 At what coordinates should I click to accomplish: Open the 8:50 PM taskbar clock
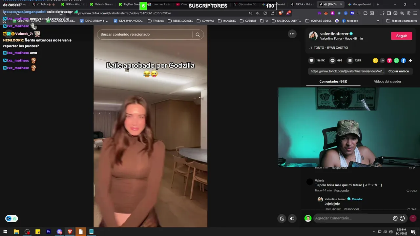pyautogui.click(x=401, y=232)
